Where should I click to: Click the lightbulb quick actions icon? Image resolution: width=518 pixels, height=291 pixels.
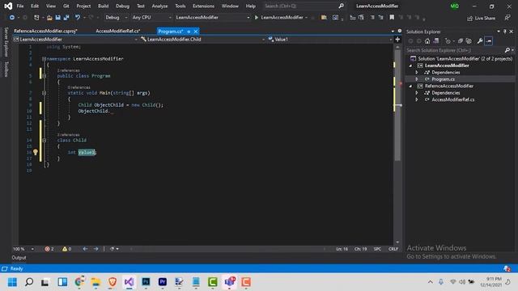(36, 152)
